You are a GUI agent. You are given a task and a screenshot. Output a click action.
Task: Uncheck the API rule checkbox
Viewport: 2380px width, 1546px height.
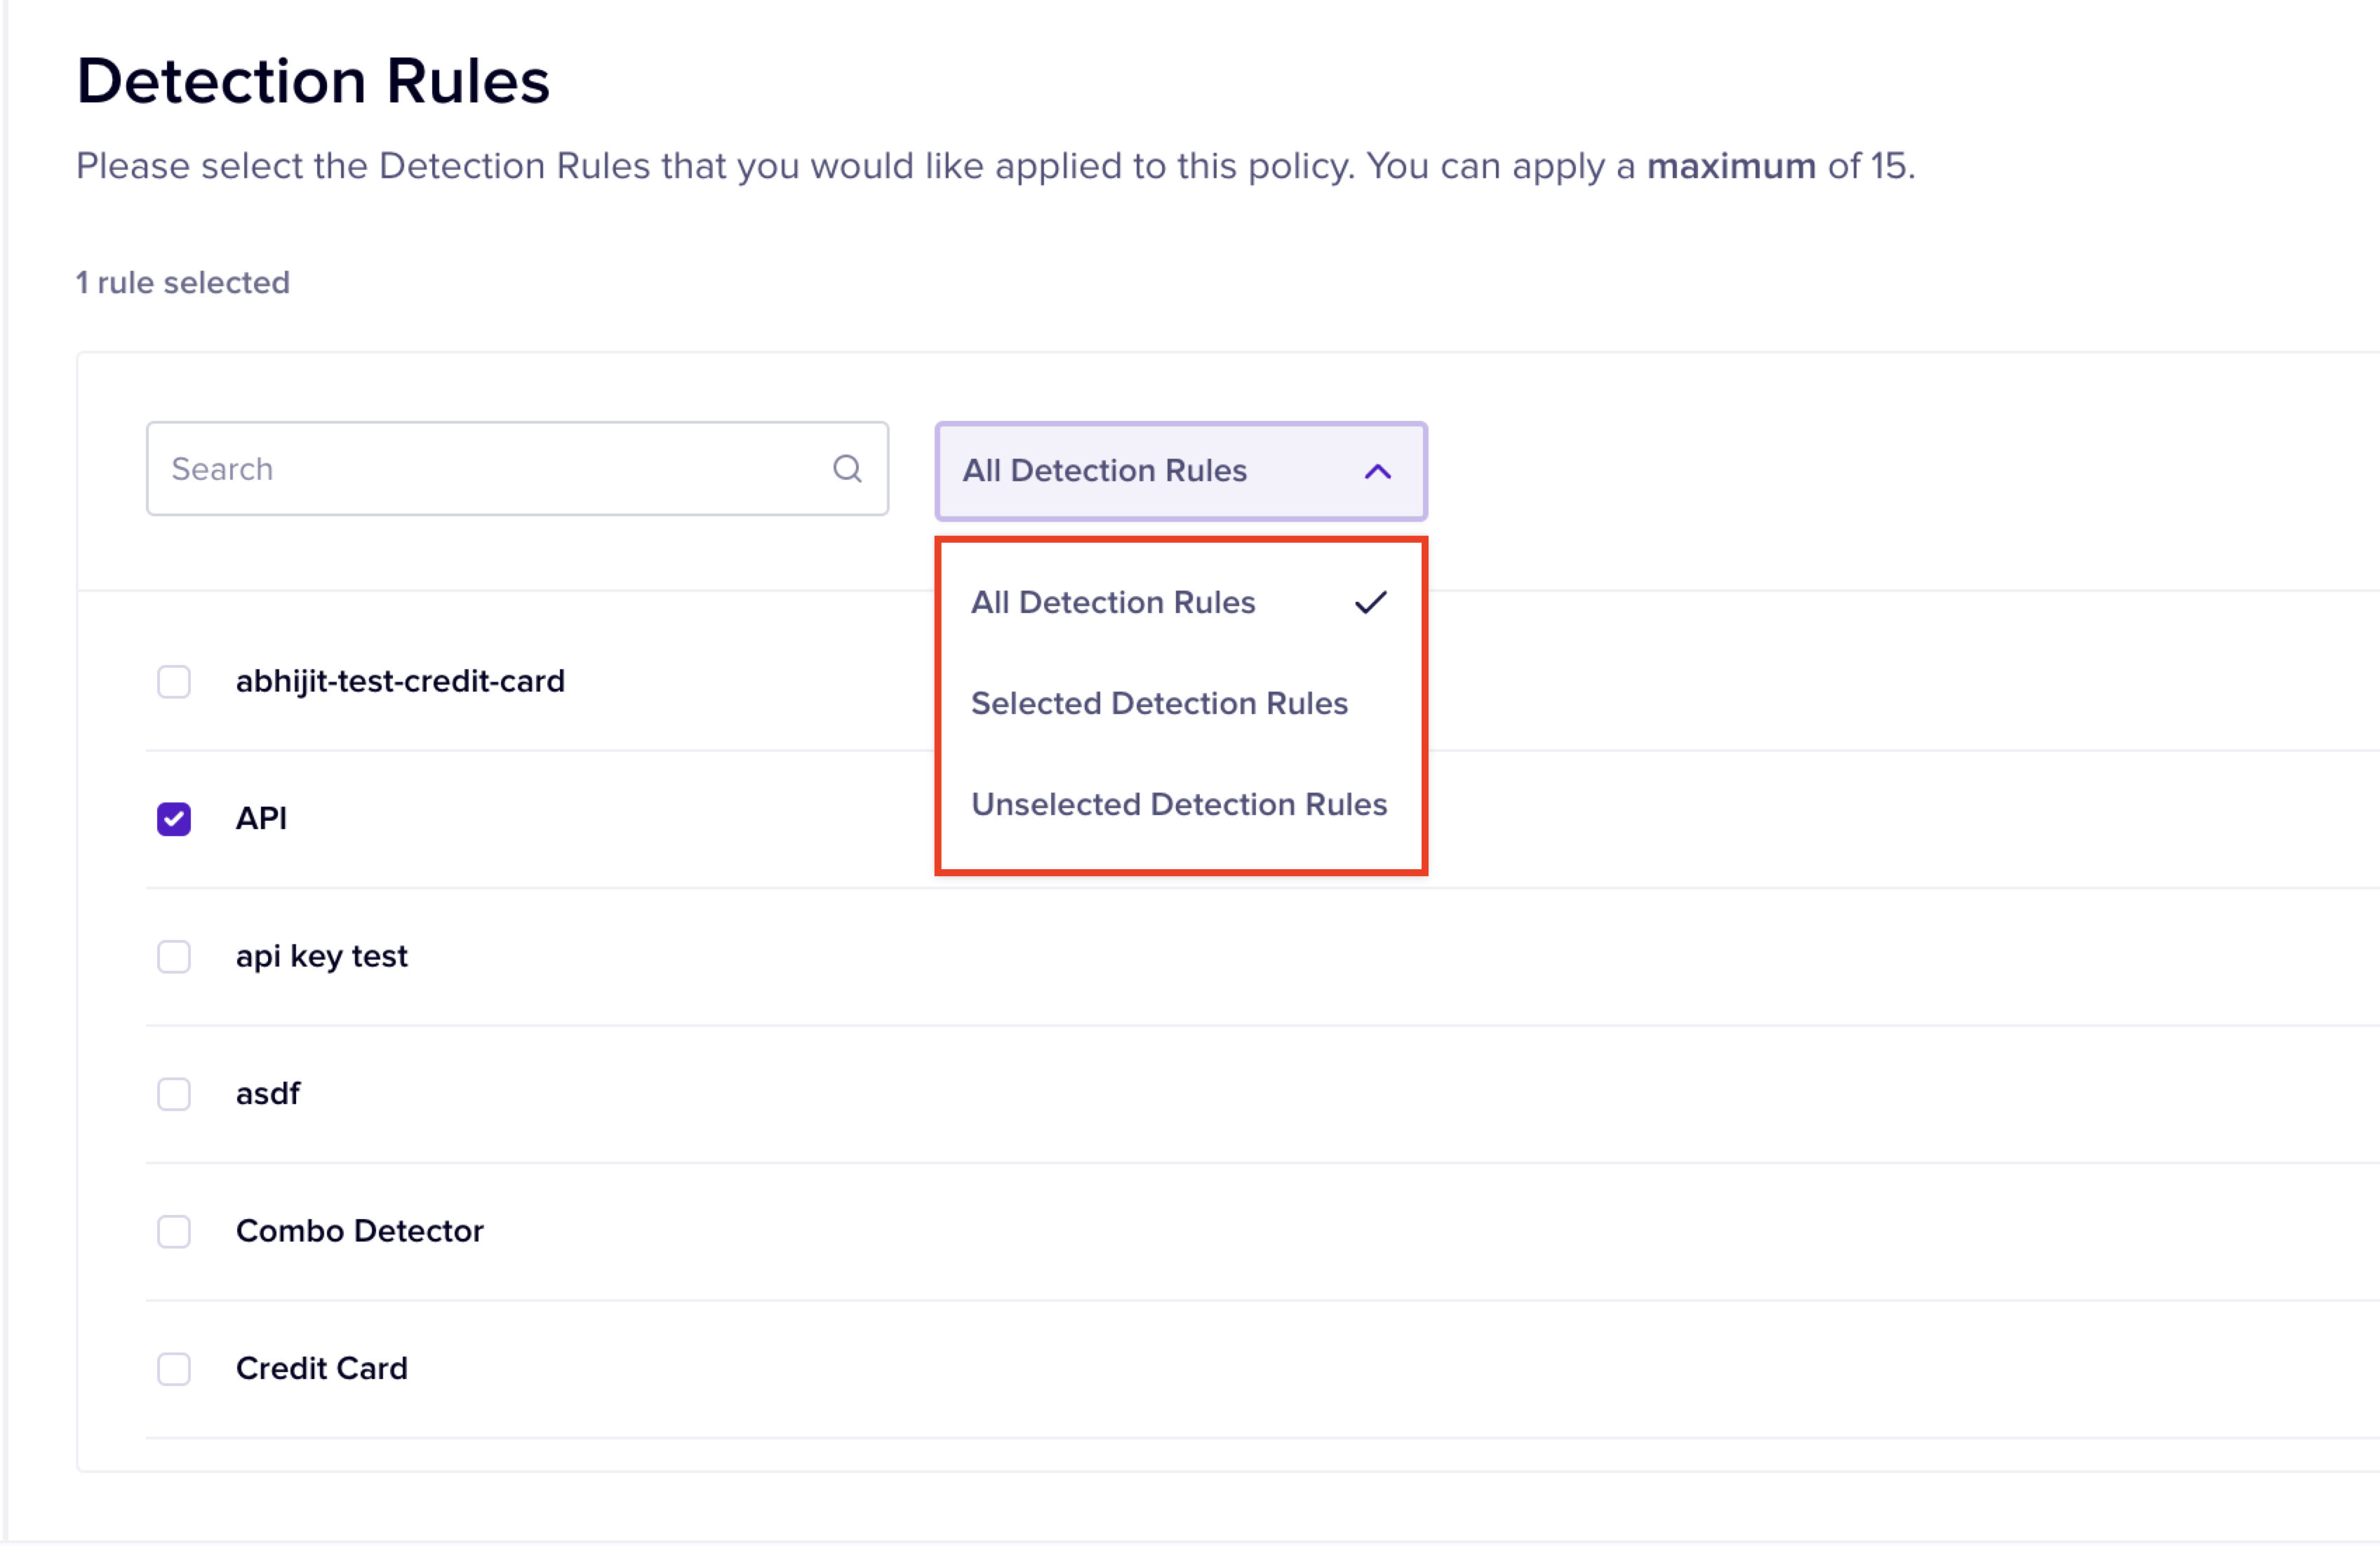point(174,819)
